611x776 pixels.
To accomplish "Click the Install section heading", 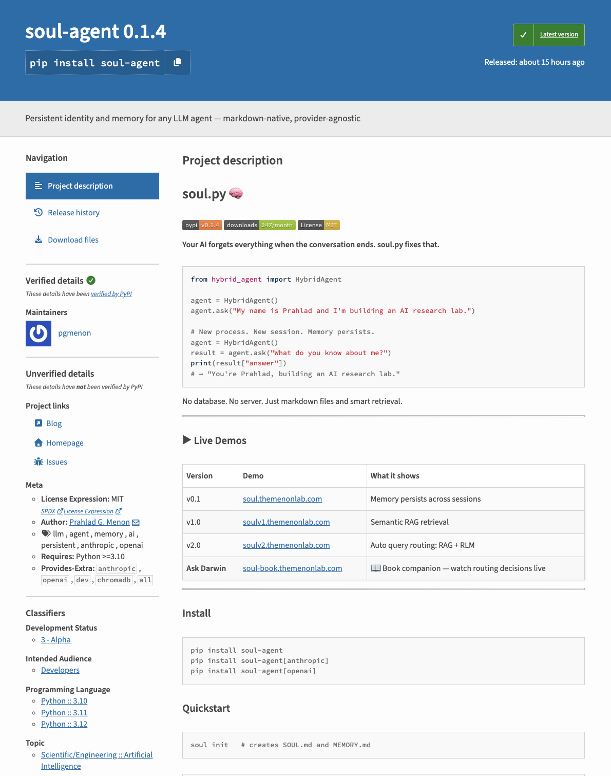I will (x=197, y=613).
